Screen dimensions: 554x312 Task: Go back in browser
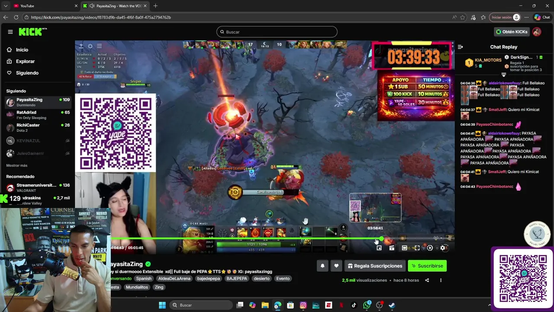tap(6, 17)
